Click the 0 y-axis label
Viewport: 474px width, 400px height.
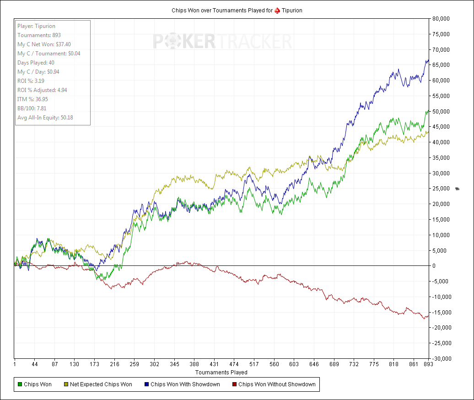click(x=434, y=266)
